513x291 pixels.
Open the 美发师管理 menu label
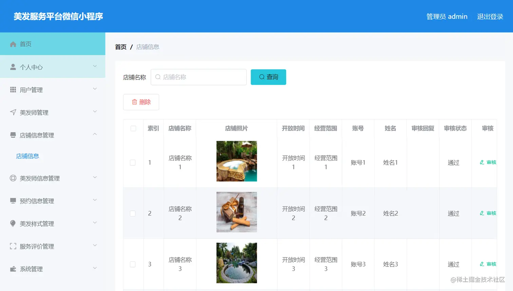tap(34, 113)
